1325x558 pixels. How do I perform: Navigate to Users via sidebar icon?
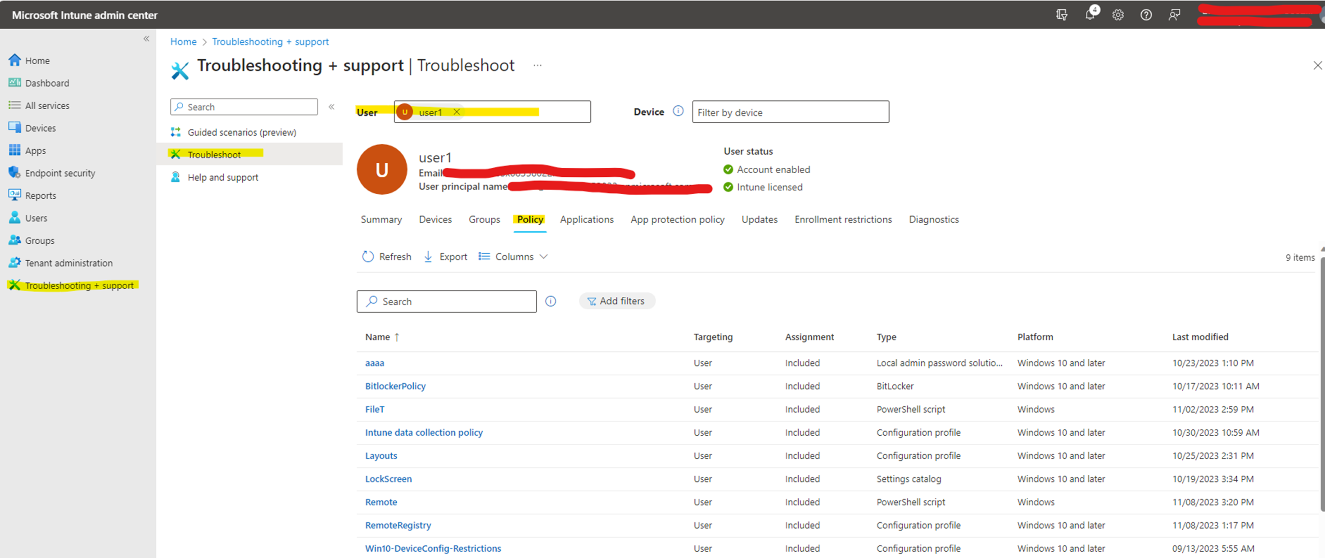[x=36, y=217]
